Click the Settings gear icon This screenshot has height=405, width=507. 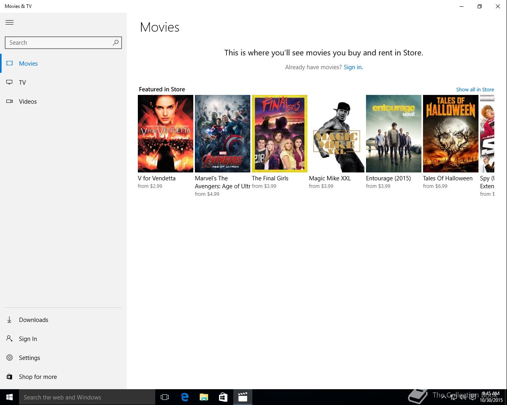pos(10,358)
